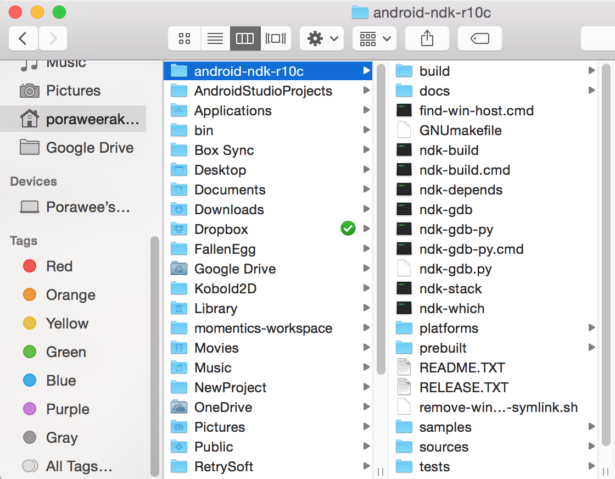Select the Box Sync folder
This screenshot has height=479, width=615.
(267, 151)
